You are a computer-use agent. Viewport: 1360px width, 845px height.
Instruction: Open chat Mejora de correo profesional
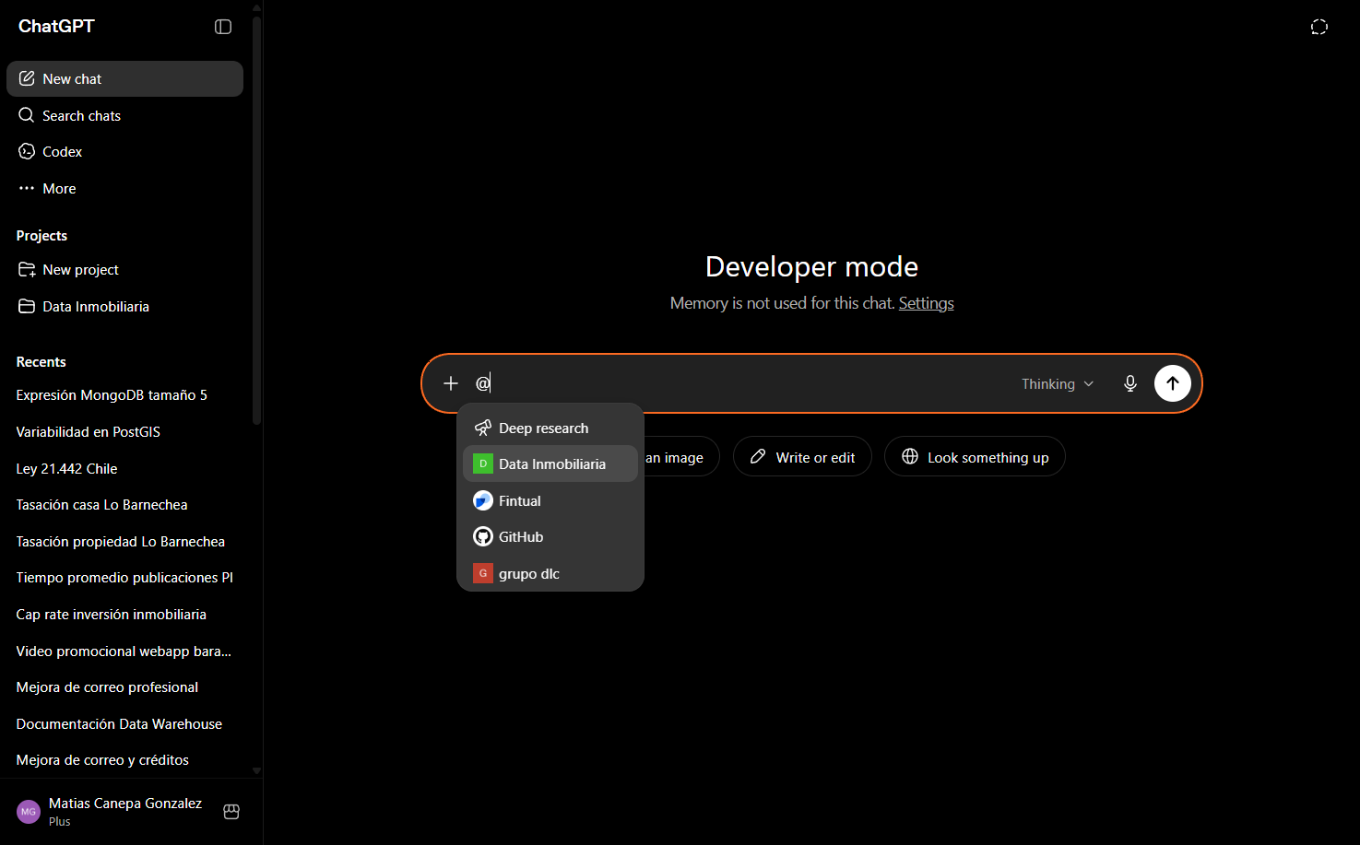[x=124, y=687]
